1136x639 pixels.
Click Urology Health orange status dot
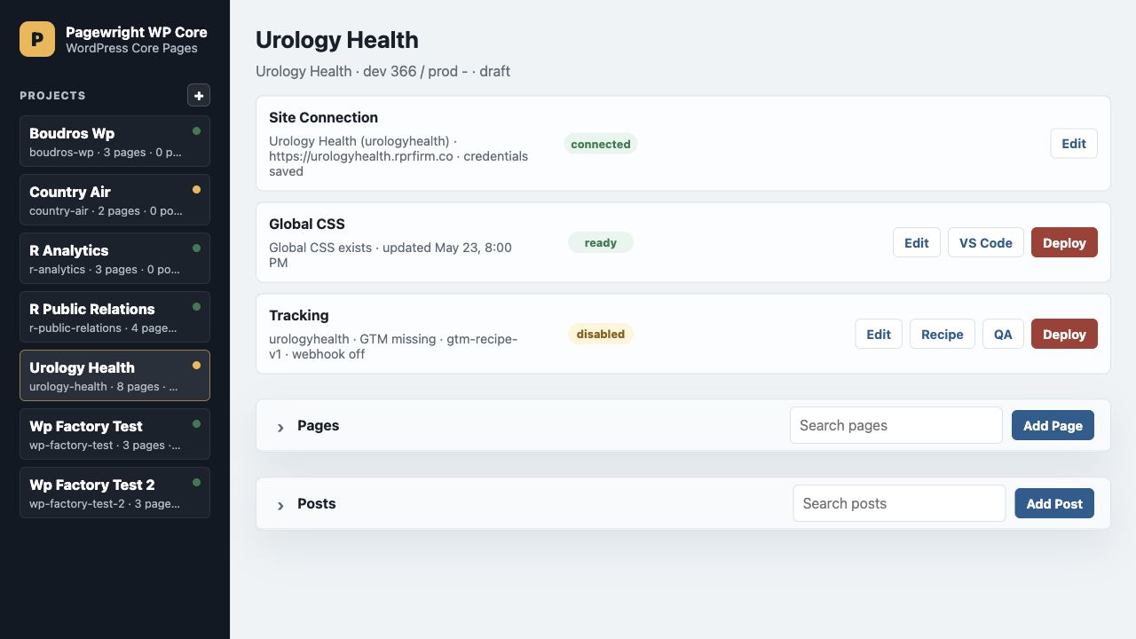196,365
